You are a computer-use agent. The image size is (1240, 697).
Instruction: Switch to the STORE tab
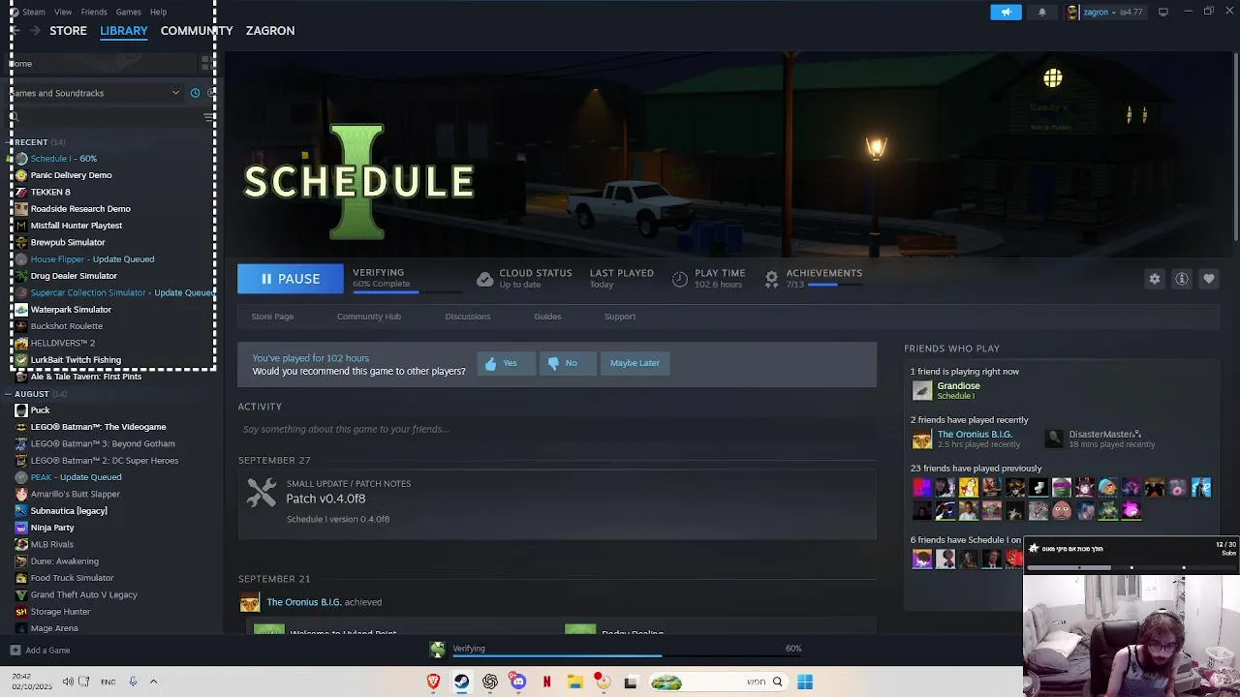(68, 31)
